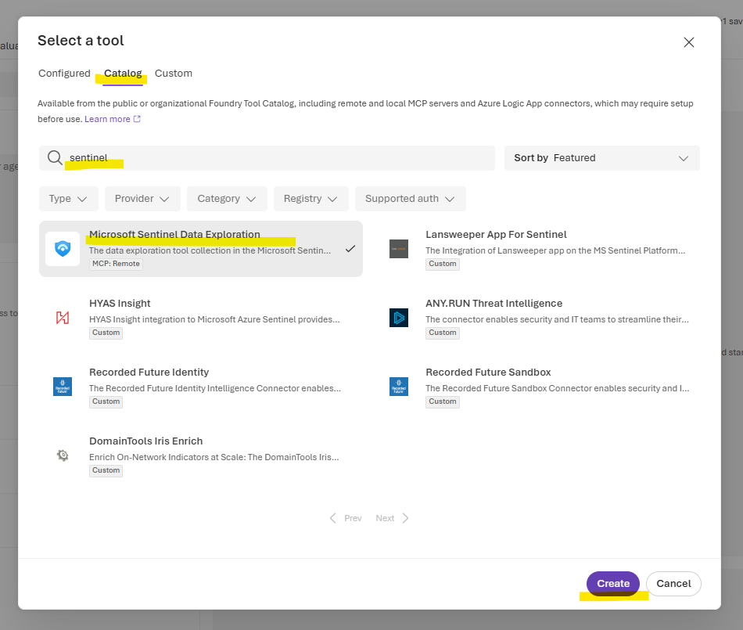Switch to the Catalog tab
The height and width of the screenshot is (630, 743).
(123, 74)
